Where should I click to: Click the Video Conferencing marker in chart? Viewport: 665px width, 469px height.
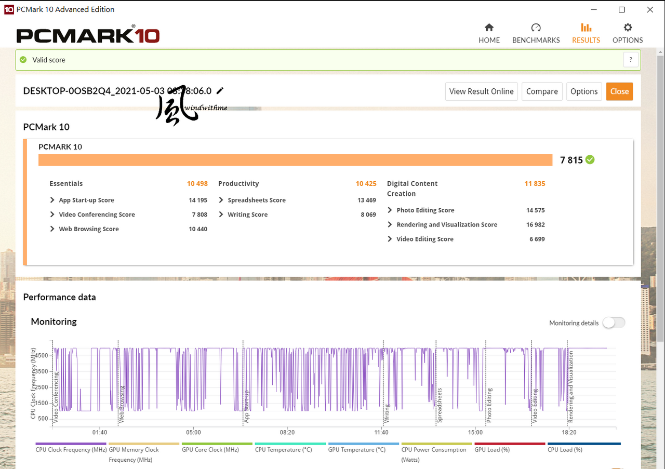point(56,398)
